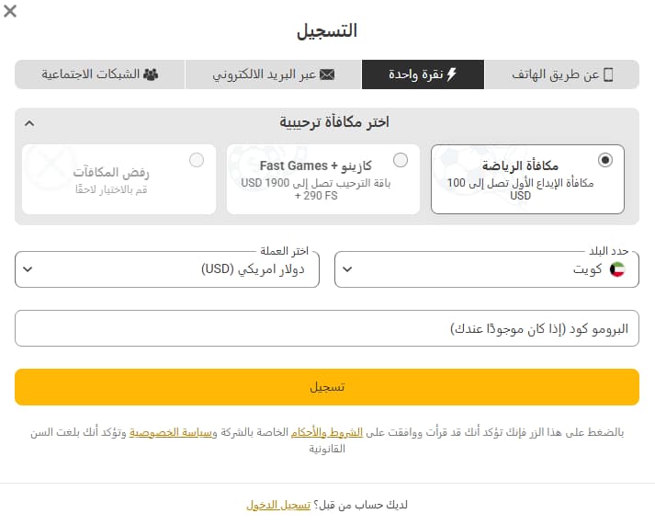The width and height of the screenshot is (655, 525).
Task: Focus the promo code input field
Action: pyautogui.click(x=327, y=328)
